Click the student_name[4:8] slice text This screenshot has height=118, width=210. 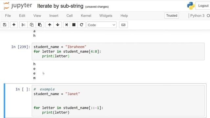coord(81,51)
